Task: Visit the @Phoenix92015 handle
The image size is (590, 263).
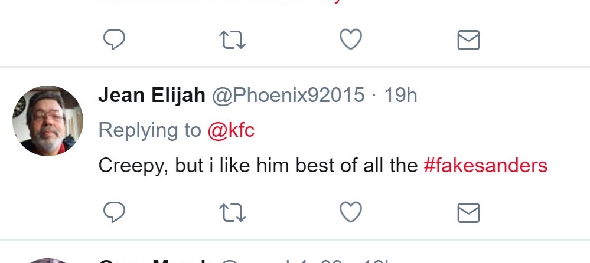Action: pyautogui.click(x=288, y=96)
